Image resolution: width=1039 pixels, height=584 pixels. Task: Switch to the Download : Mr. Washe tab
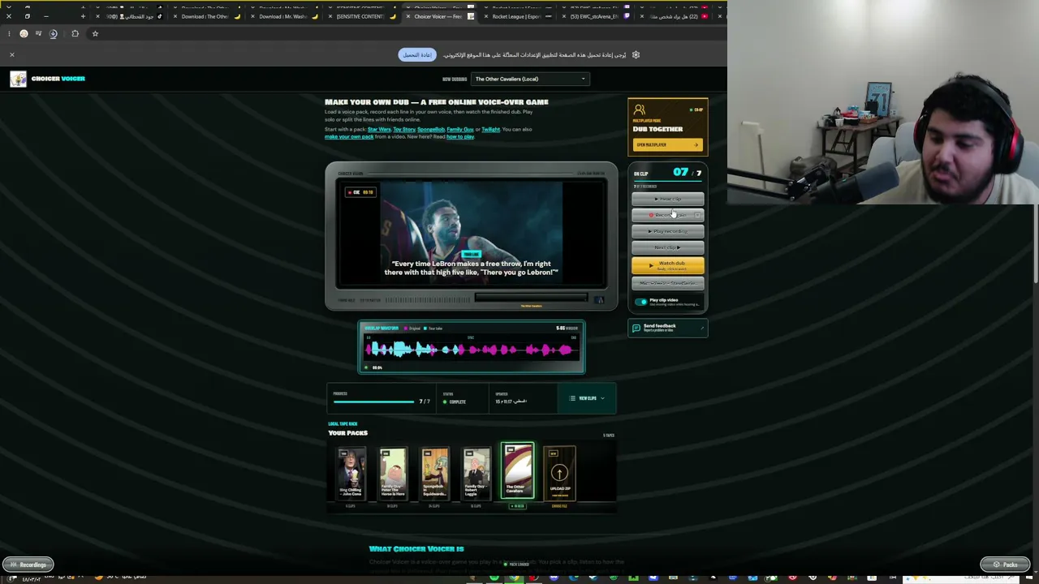(x=283, y=16)
